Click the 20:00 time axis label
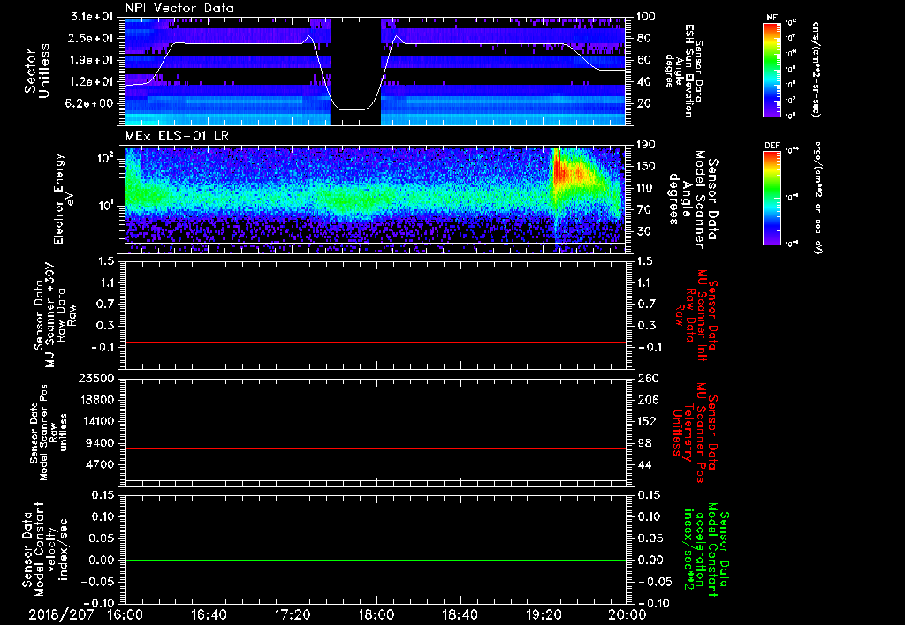This screenshot has width=905, height=625. [x=628, y=614]
